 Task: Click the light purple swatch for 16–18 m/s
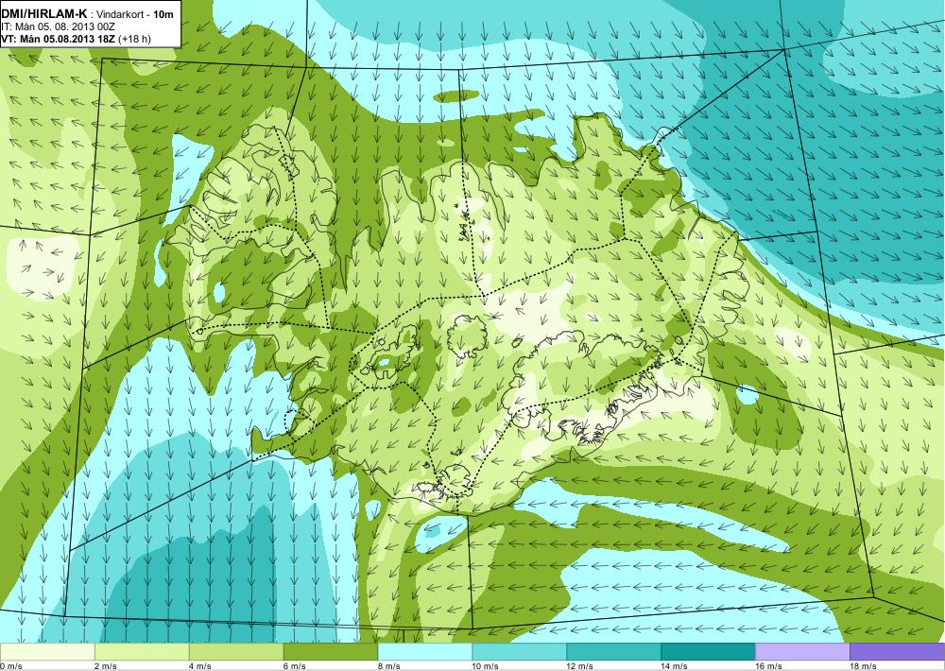pyautogui.click(x=802, y=652)
